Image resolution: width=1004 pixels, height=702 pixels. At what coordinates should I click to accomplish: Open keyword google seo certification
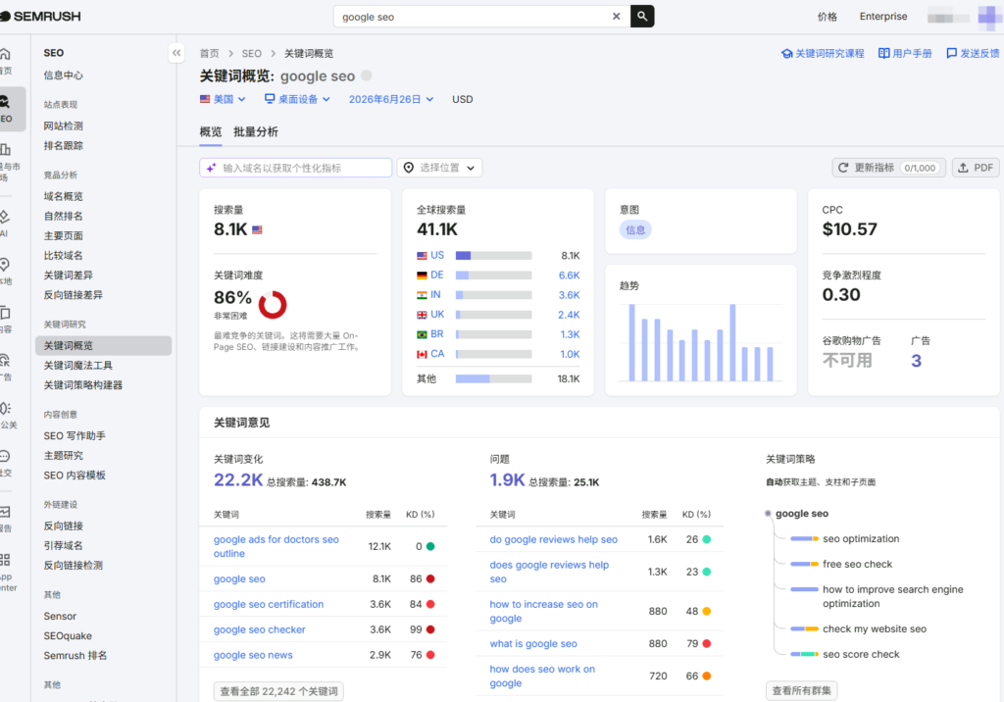point(269,605)
